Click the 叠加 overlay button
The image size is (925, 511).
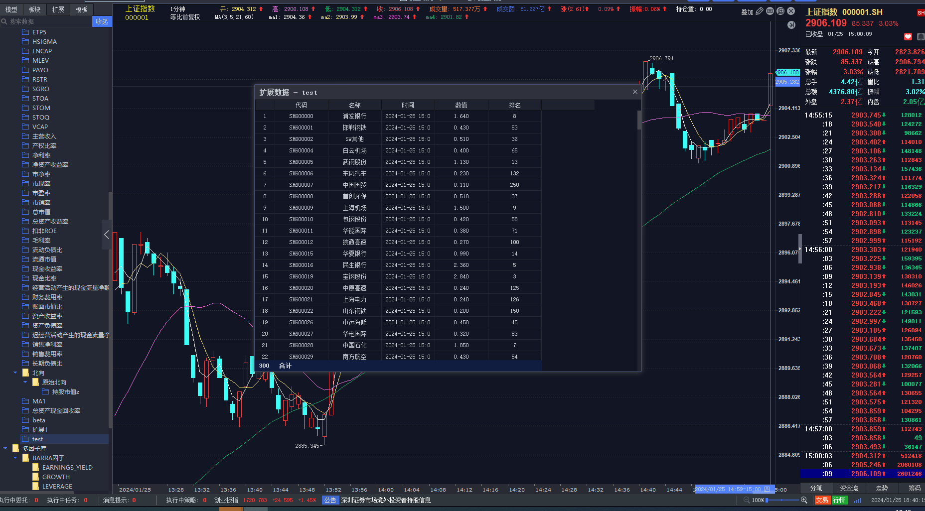click(x=747, y=12)
